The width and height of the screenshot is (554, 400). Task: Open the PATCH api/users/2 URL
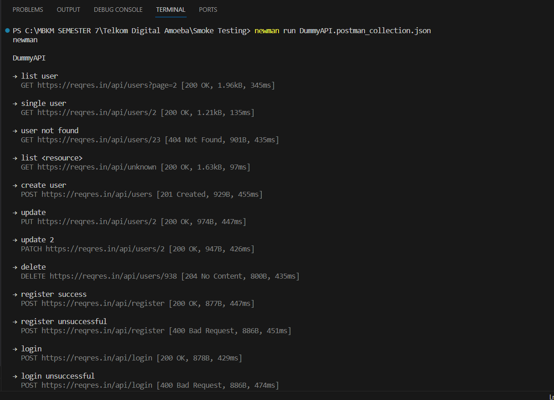105,249
